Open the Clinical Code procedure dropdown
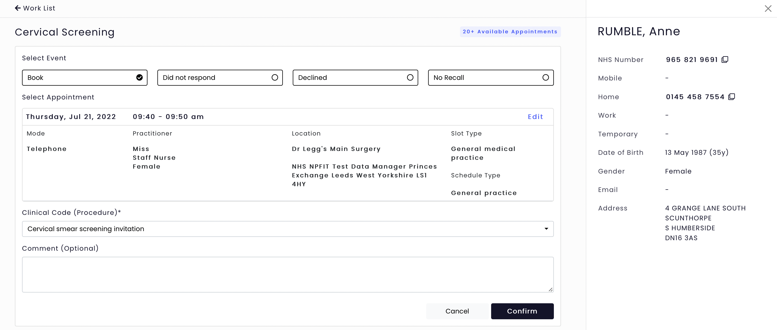777x330 pixels. pos(288,229)
